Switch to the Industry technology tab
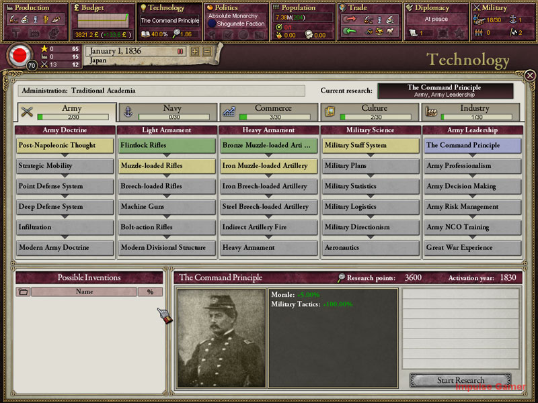 (471, 112)
